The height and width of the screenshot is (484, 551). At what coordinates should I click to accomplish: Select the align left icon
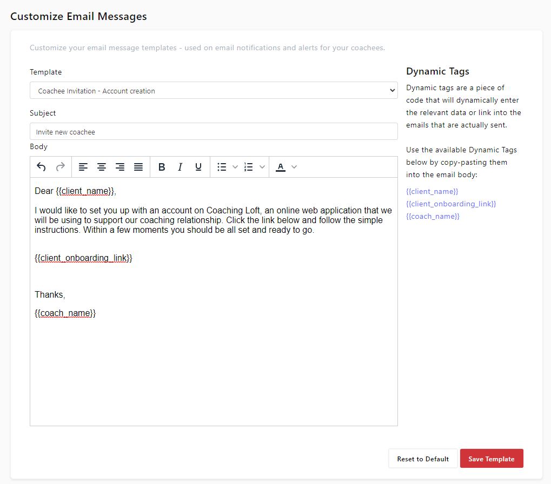pyautogui.click(x=83, y=166)
